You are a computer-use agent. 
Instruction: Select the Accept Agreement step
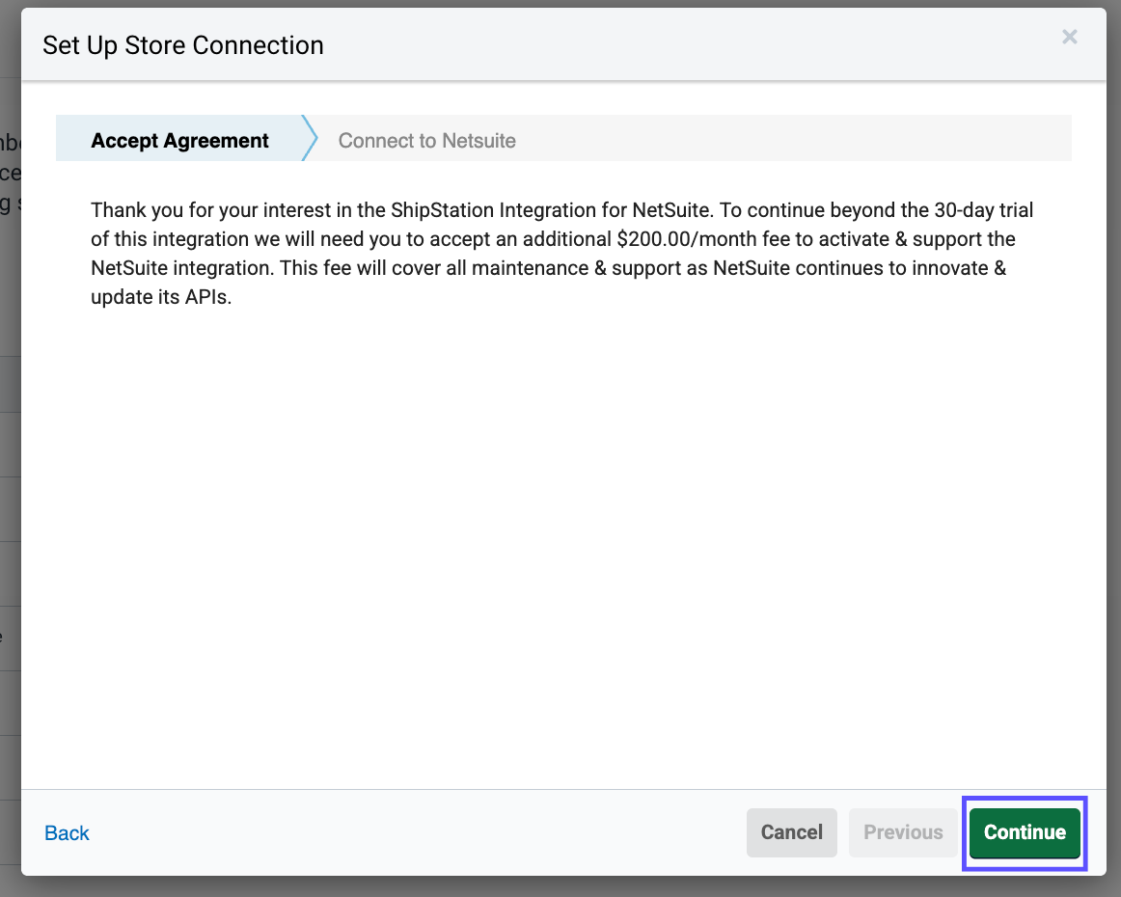click(x=179, y=140)
